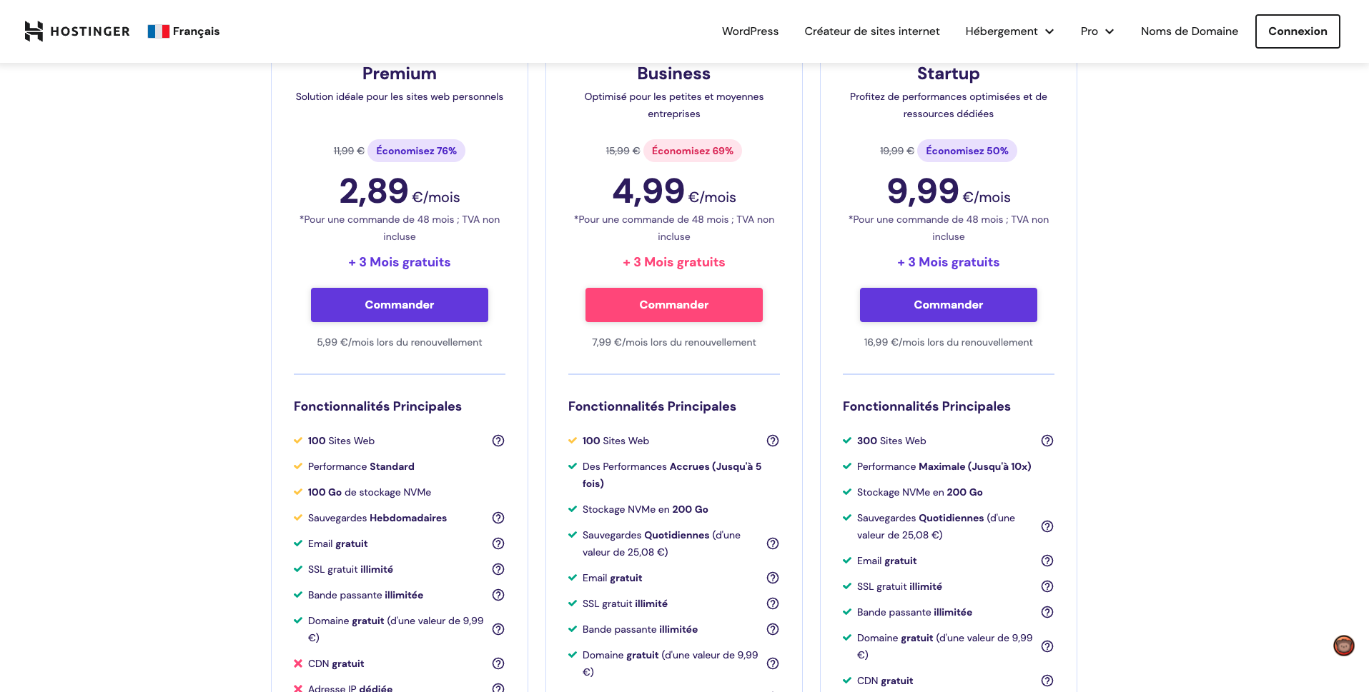Open Noms de Domaine link
Screen dimensions: 1369x692
click(x=1189, y=31)
